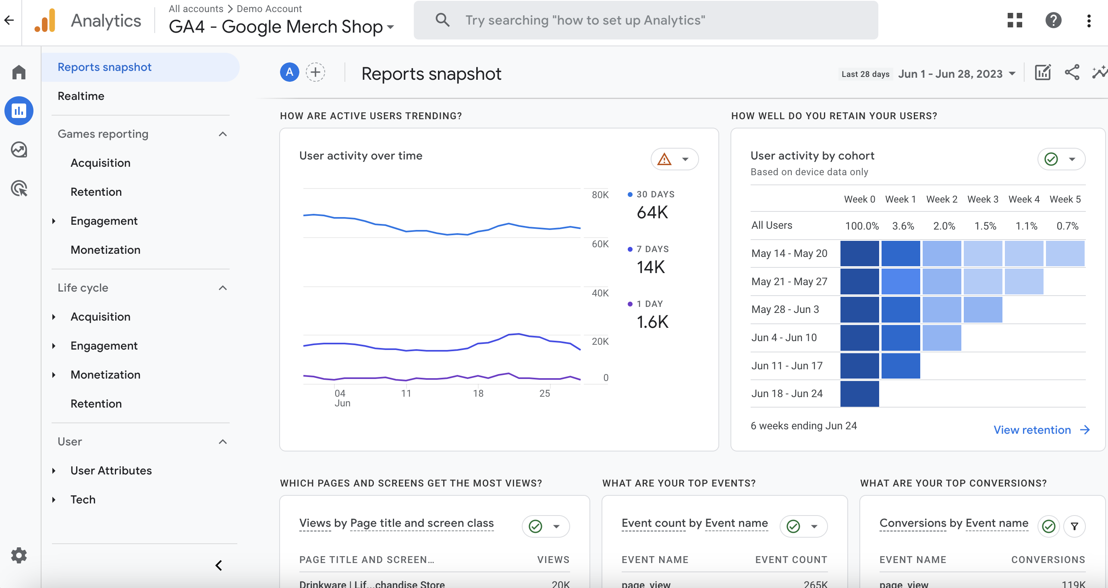The height and width of the screenshot is (588, 1108).
Task: Collapse the Life cycle section
Action: click(223, 288)
